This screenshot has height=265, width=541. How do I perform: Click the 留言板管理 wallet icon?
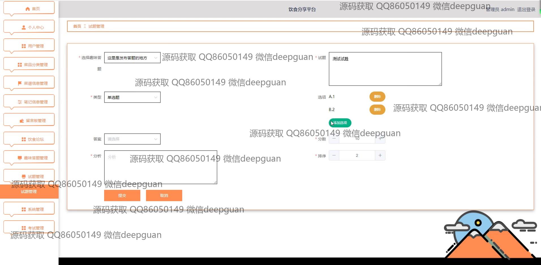click(x=22, y=121)
